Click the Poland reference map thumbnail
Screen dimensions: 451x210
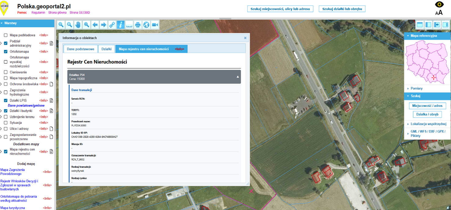427,63
